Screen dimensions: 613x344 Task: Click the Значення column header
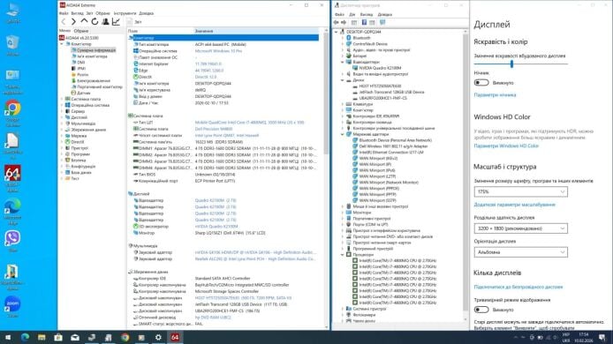[x=256, y=31]
